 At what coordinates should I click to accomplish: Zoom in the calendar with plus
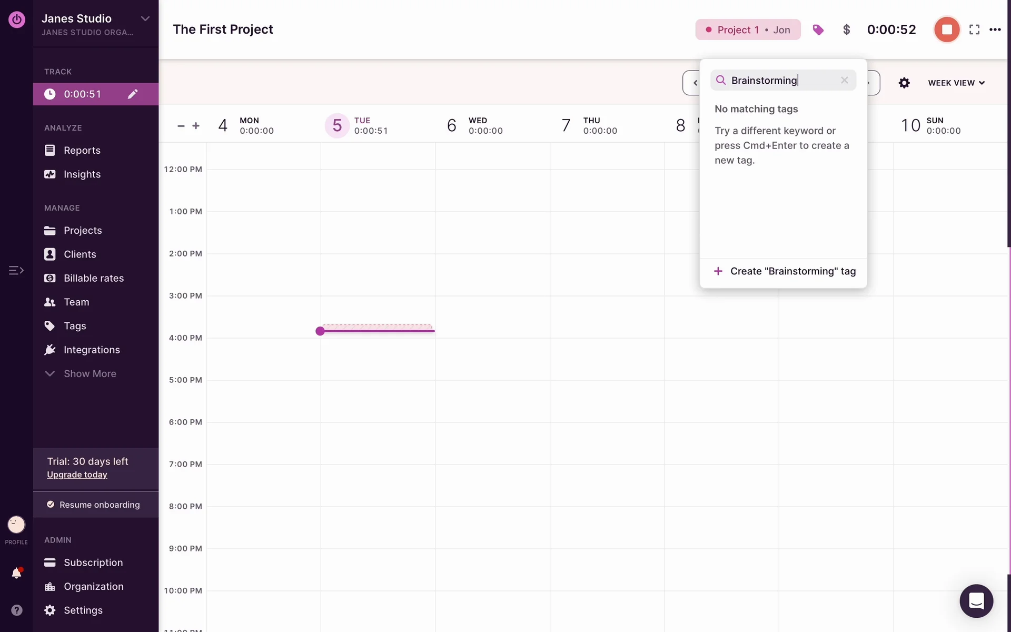(196, 126)
